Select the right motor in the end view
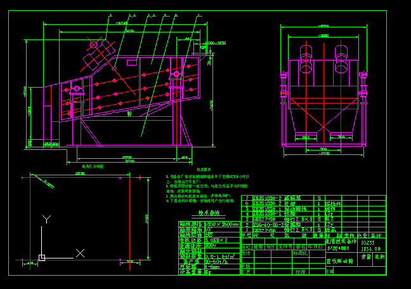This screenshot has height=289, width=411. pyautogui.click(x=341, y=59)
